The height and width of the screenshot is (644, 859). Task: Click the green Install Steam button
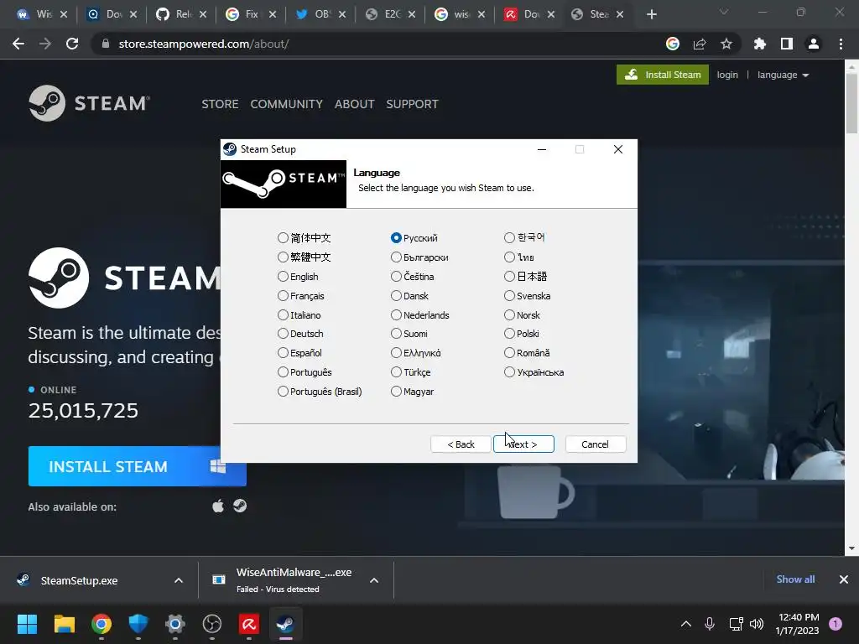[x=663, y=75]
